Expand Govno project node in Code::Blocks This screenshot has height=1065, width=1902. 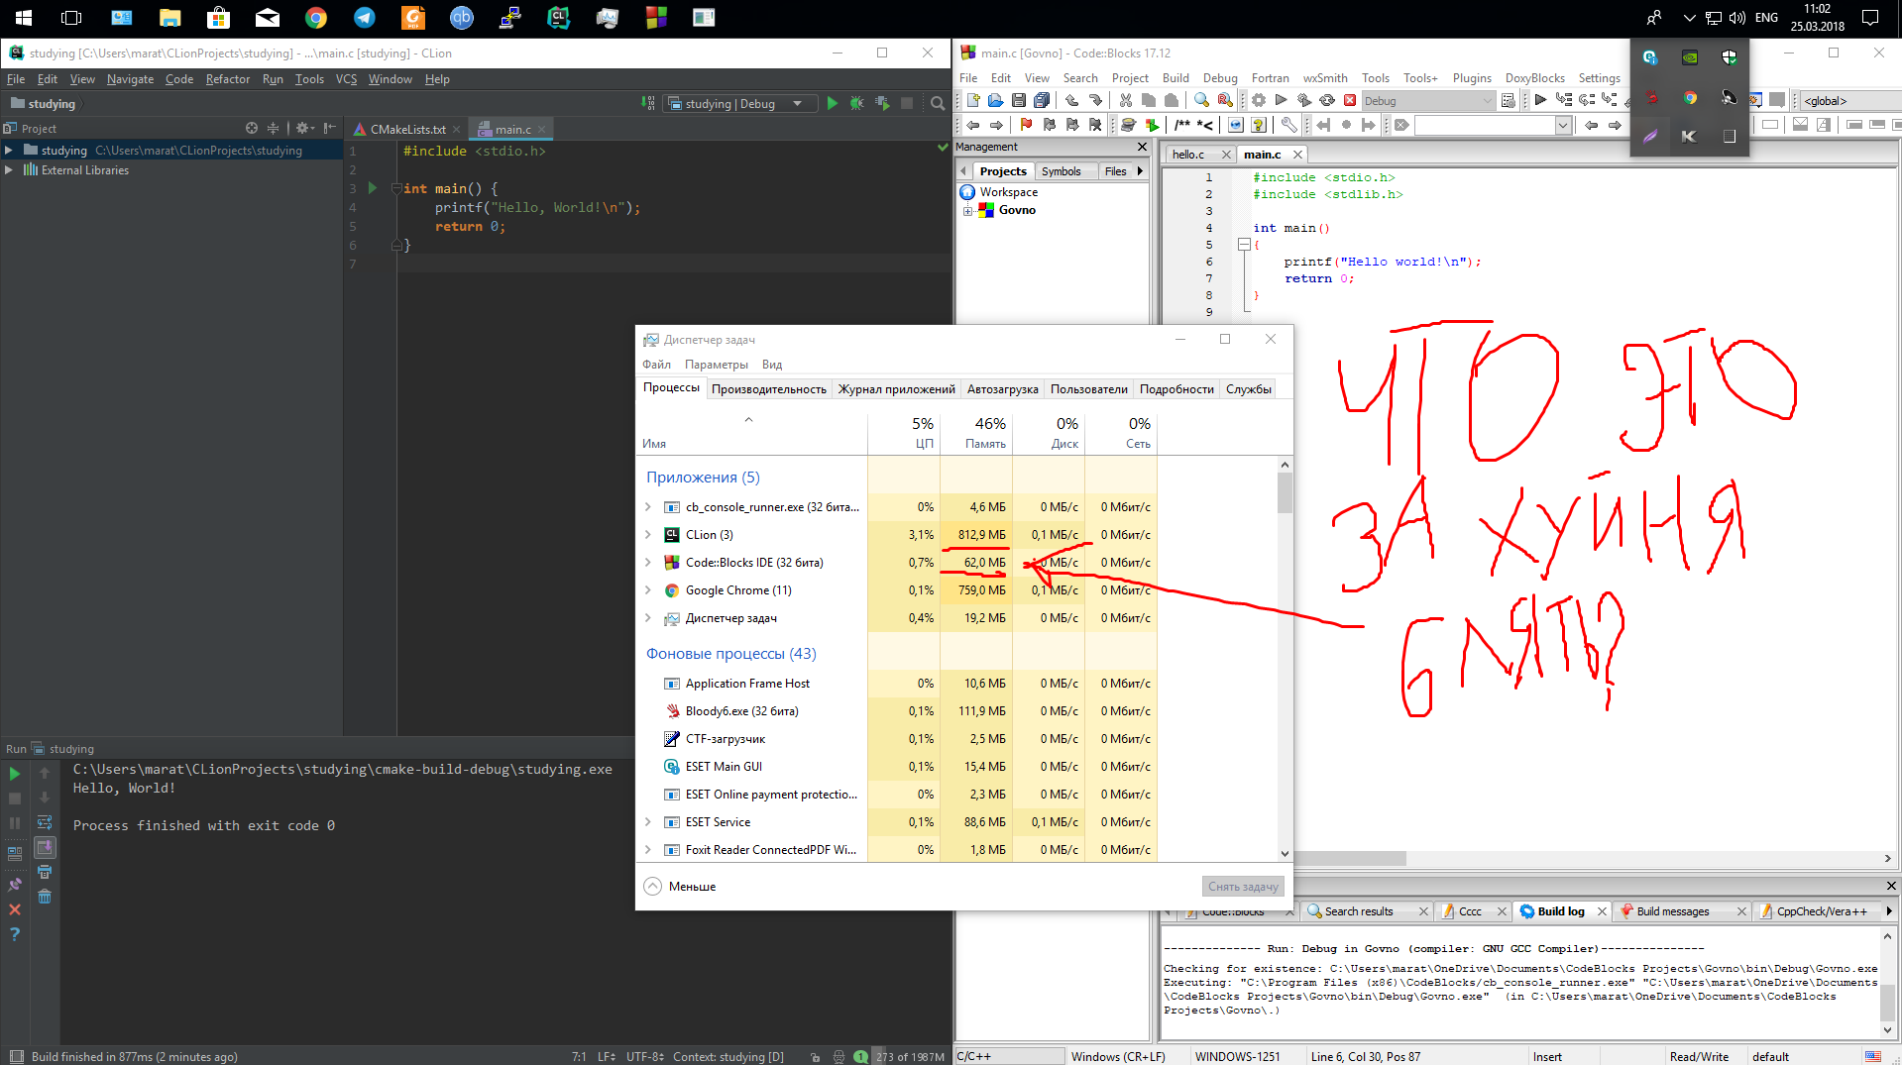[967, 210]
